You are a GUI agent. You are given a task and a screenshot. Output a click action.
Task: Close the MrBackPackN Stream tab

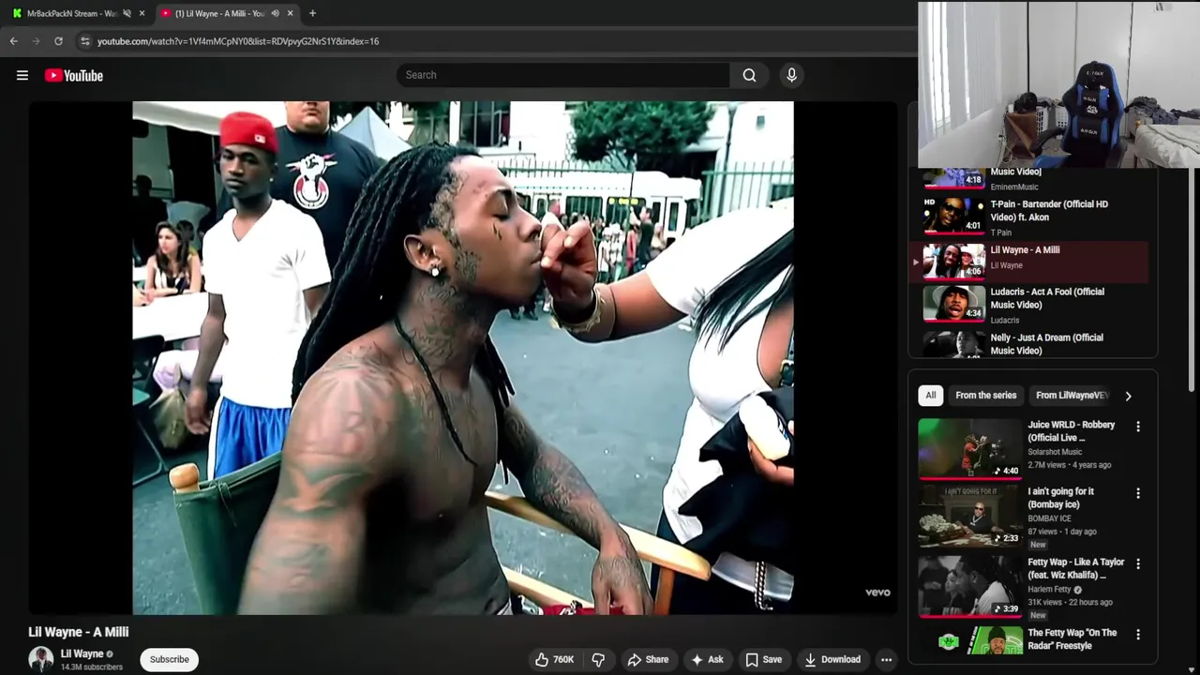pos(142,13)
